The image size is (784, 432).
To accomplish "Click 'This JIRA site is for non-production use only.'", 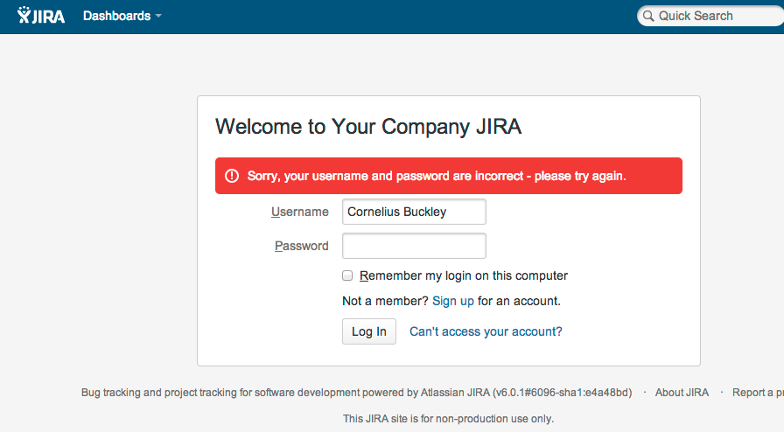I will click(x=449, y=419).
